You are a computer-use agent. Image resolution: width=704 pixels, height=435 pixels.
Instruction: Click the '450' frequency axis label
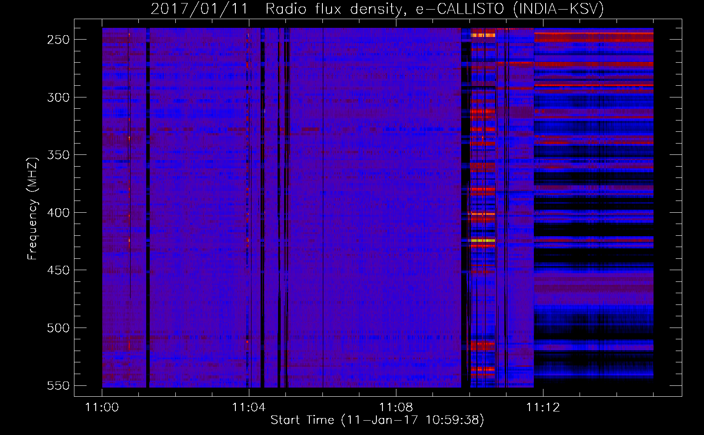[x=58, y=270]
